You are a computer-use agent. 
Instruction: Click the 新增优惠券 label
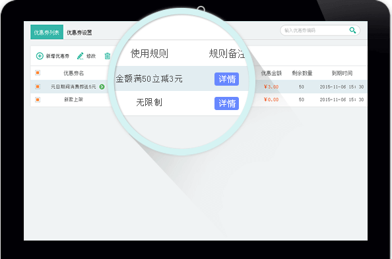point(57,56)
